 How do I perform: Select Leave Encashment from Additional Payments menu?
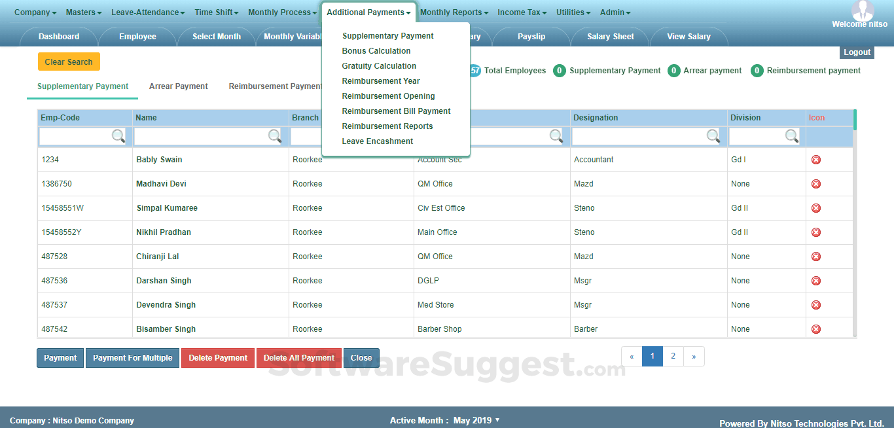coord(377,141)
